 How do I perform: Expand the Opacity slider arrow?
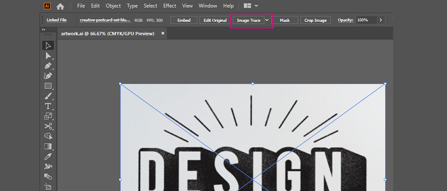point(381,20)
